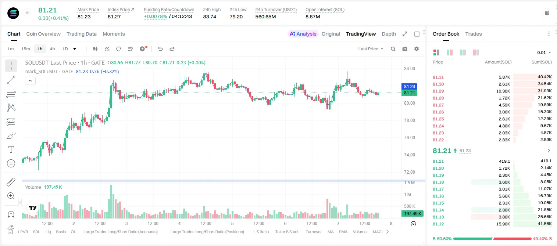Image resolution: width=557 pixels, height=246 pixels.
Task: Toggle the magnet snap mode
Action: pos(11,214)
